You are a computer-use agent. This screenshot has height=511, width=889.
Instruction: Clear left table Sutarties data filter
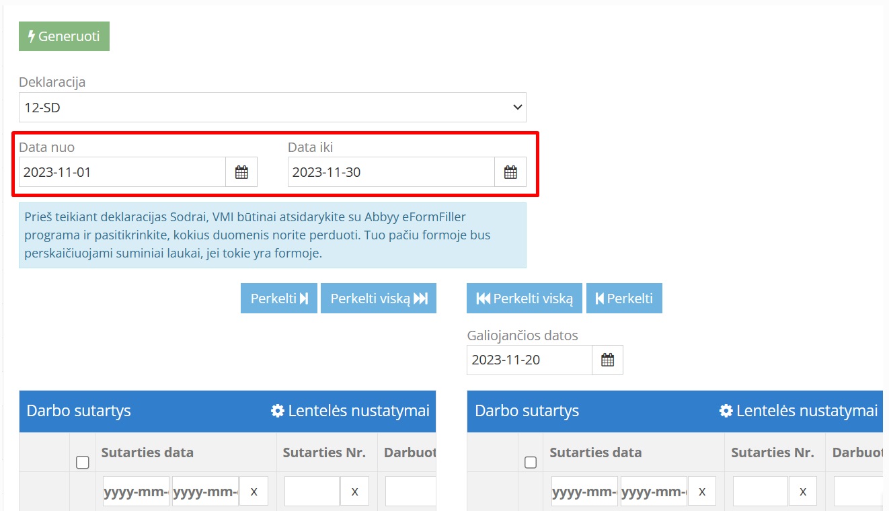tap(254, 492)
